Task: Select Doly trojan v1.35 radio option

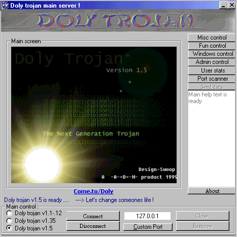Action: (9, 221)
